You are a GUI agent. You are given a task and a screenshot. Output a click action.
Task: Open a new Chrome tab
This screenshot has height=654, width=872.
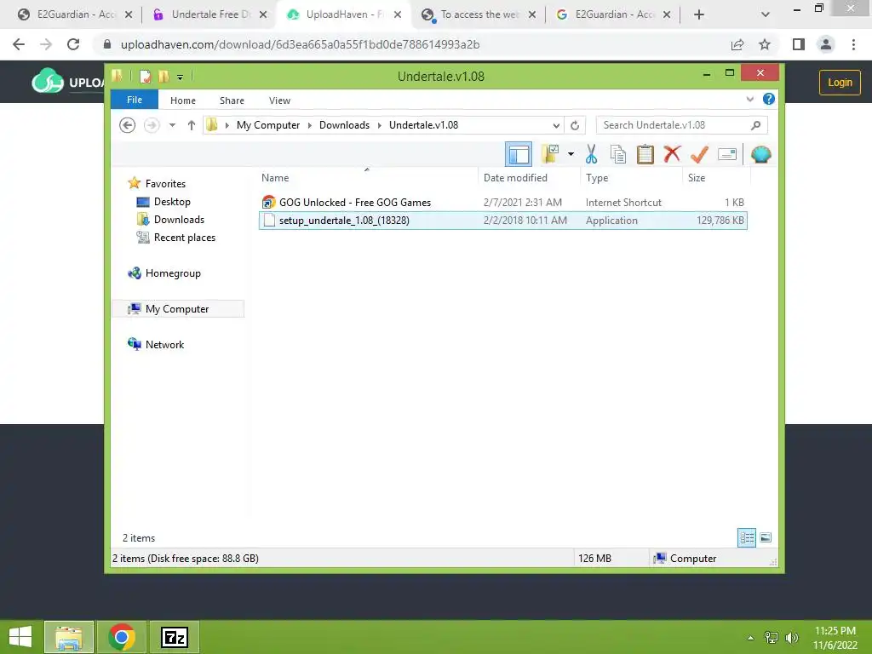click(699, 15)
